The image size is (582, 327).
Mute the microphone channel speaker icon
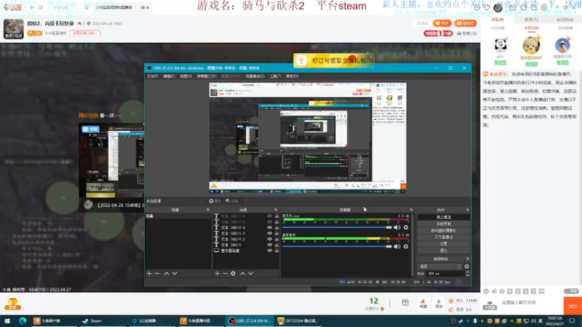click(396, 227)
